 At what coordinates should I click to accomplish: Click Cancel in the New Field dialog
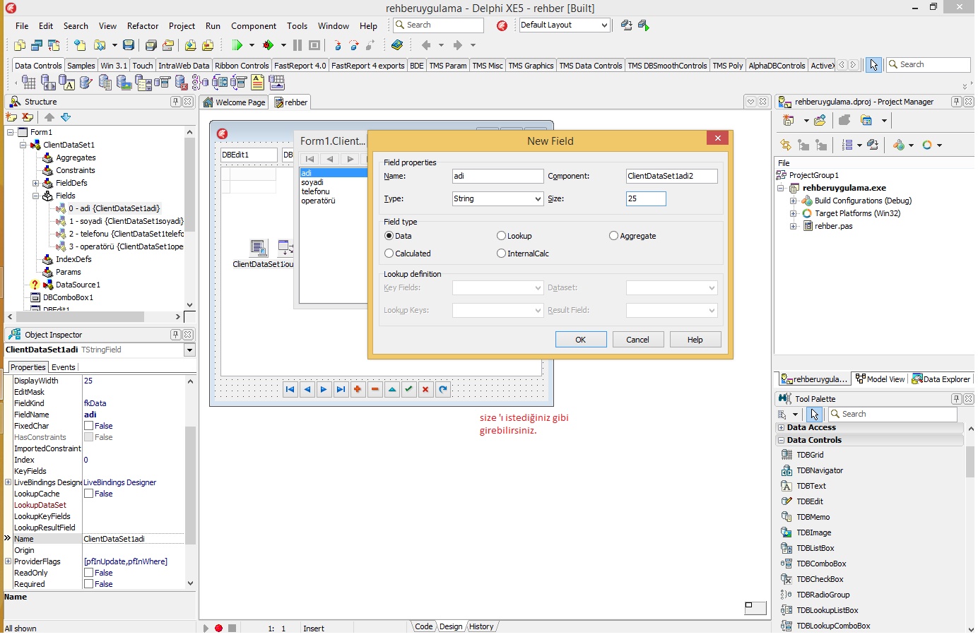coord(637,340)
